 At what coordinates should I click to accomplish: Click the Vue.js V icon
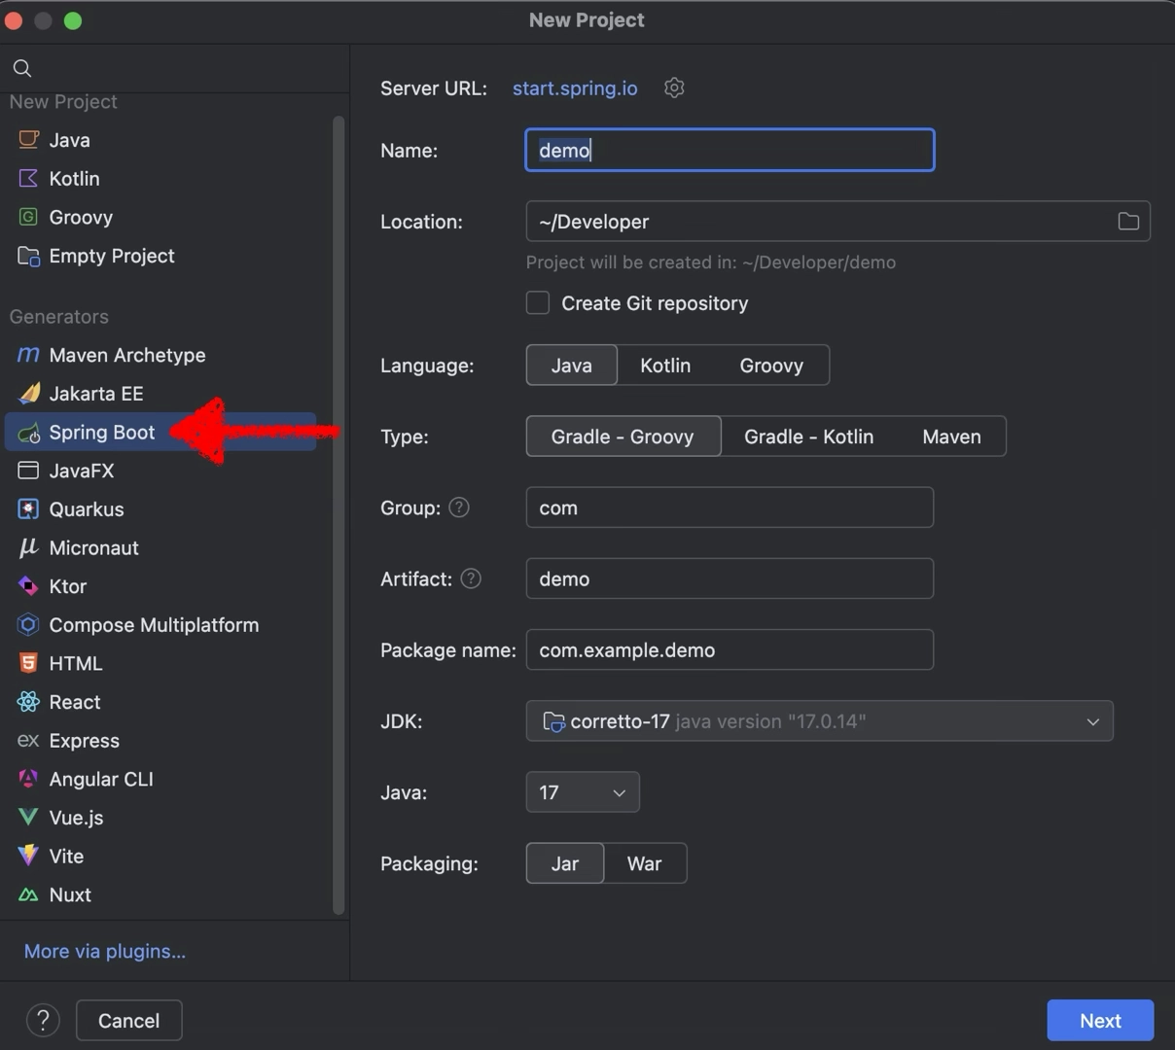pyautogui.click(x=29, y=818)
